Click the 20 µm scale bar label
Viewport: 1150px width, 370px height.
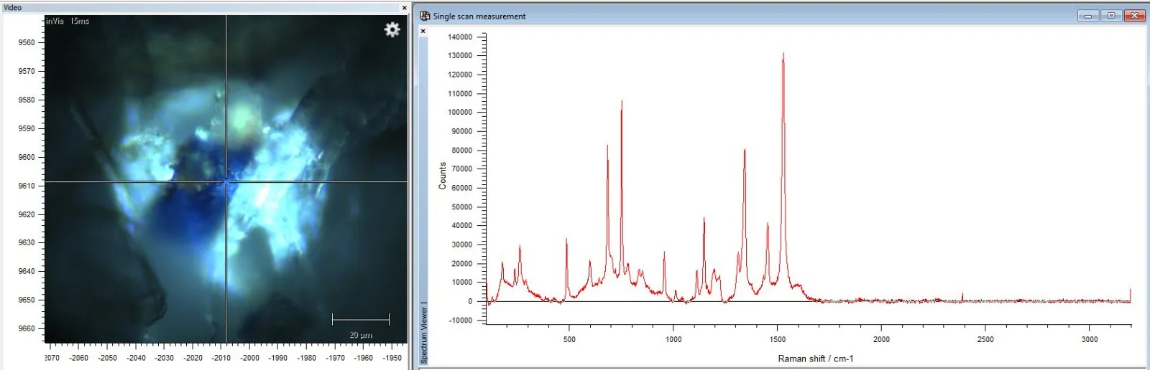pos(361,335)
